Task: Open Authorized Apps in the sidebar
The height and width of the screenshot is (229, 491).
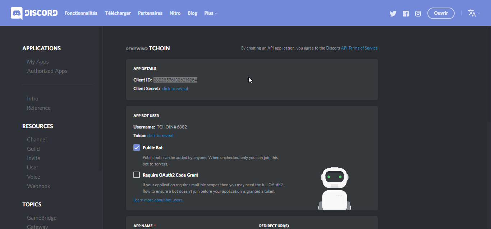Action: [47, 71]
